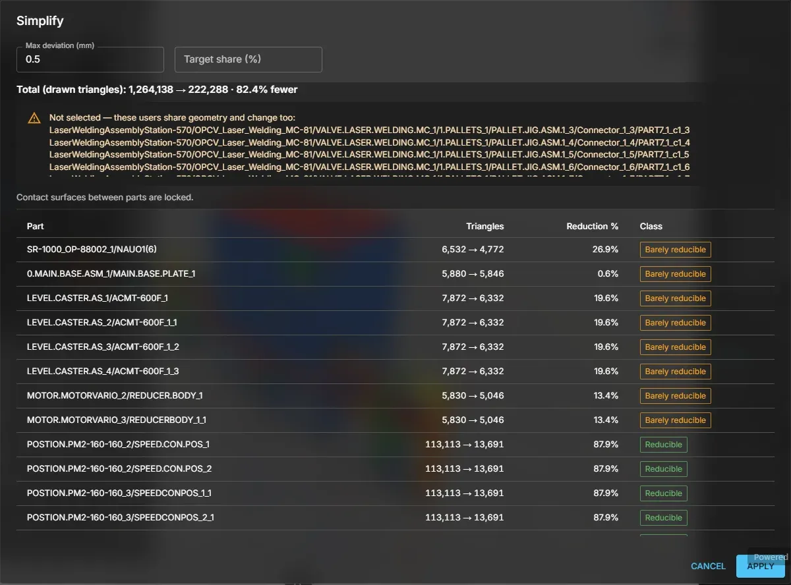Click 19.6% in the LEVEL.CASTER.AS_1 row
The image size is (791, 585).
point(606,298)
